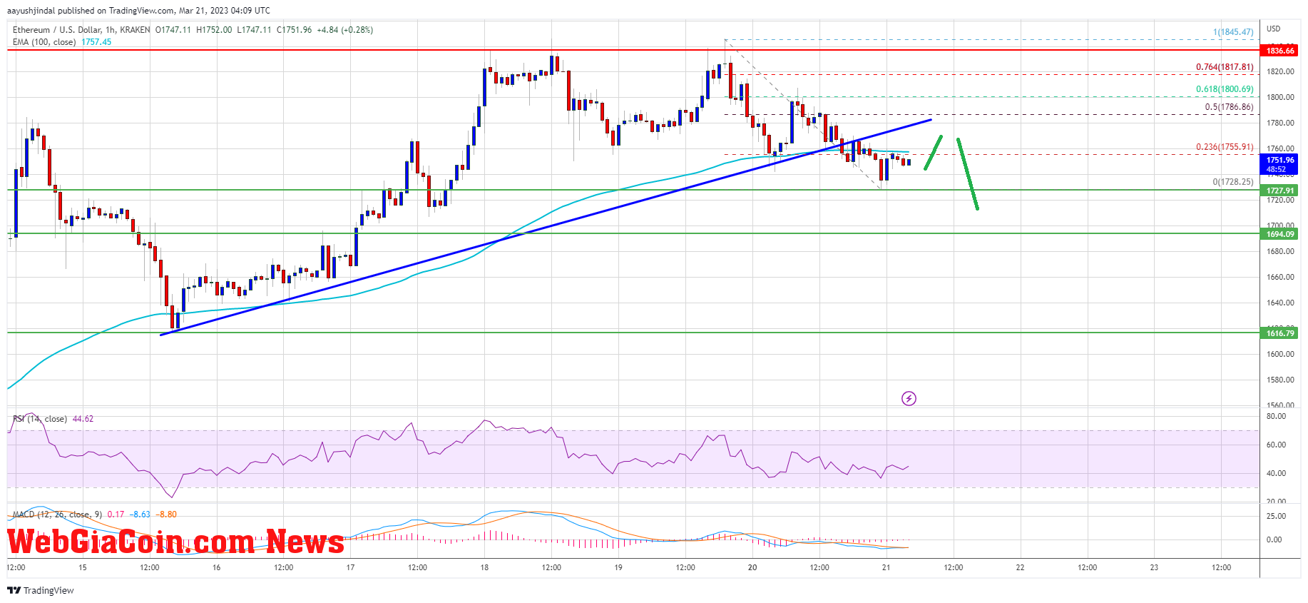The width and height of the screenshot is (1308, 603).
Task: Select the change +4.84 (+0.28%) in header
Action: [345, 30]
